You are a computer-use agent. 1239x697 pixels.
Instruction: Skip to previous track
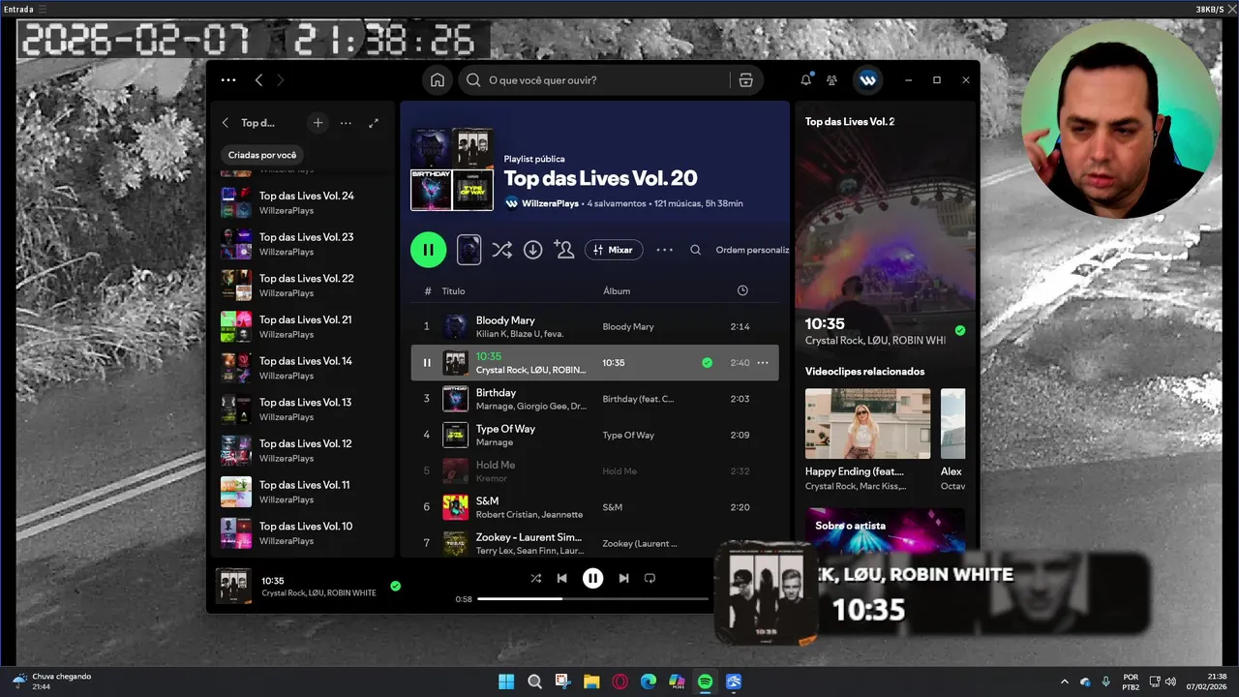click(561, 578)
